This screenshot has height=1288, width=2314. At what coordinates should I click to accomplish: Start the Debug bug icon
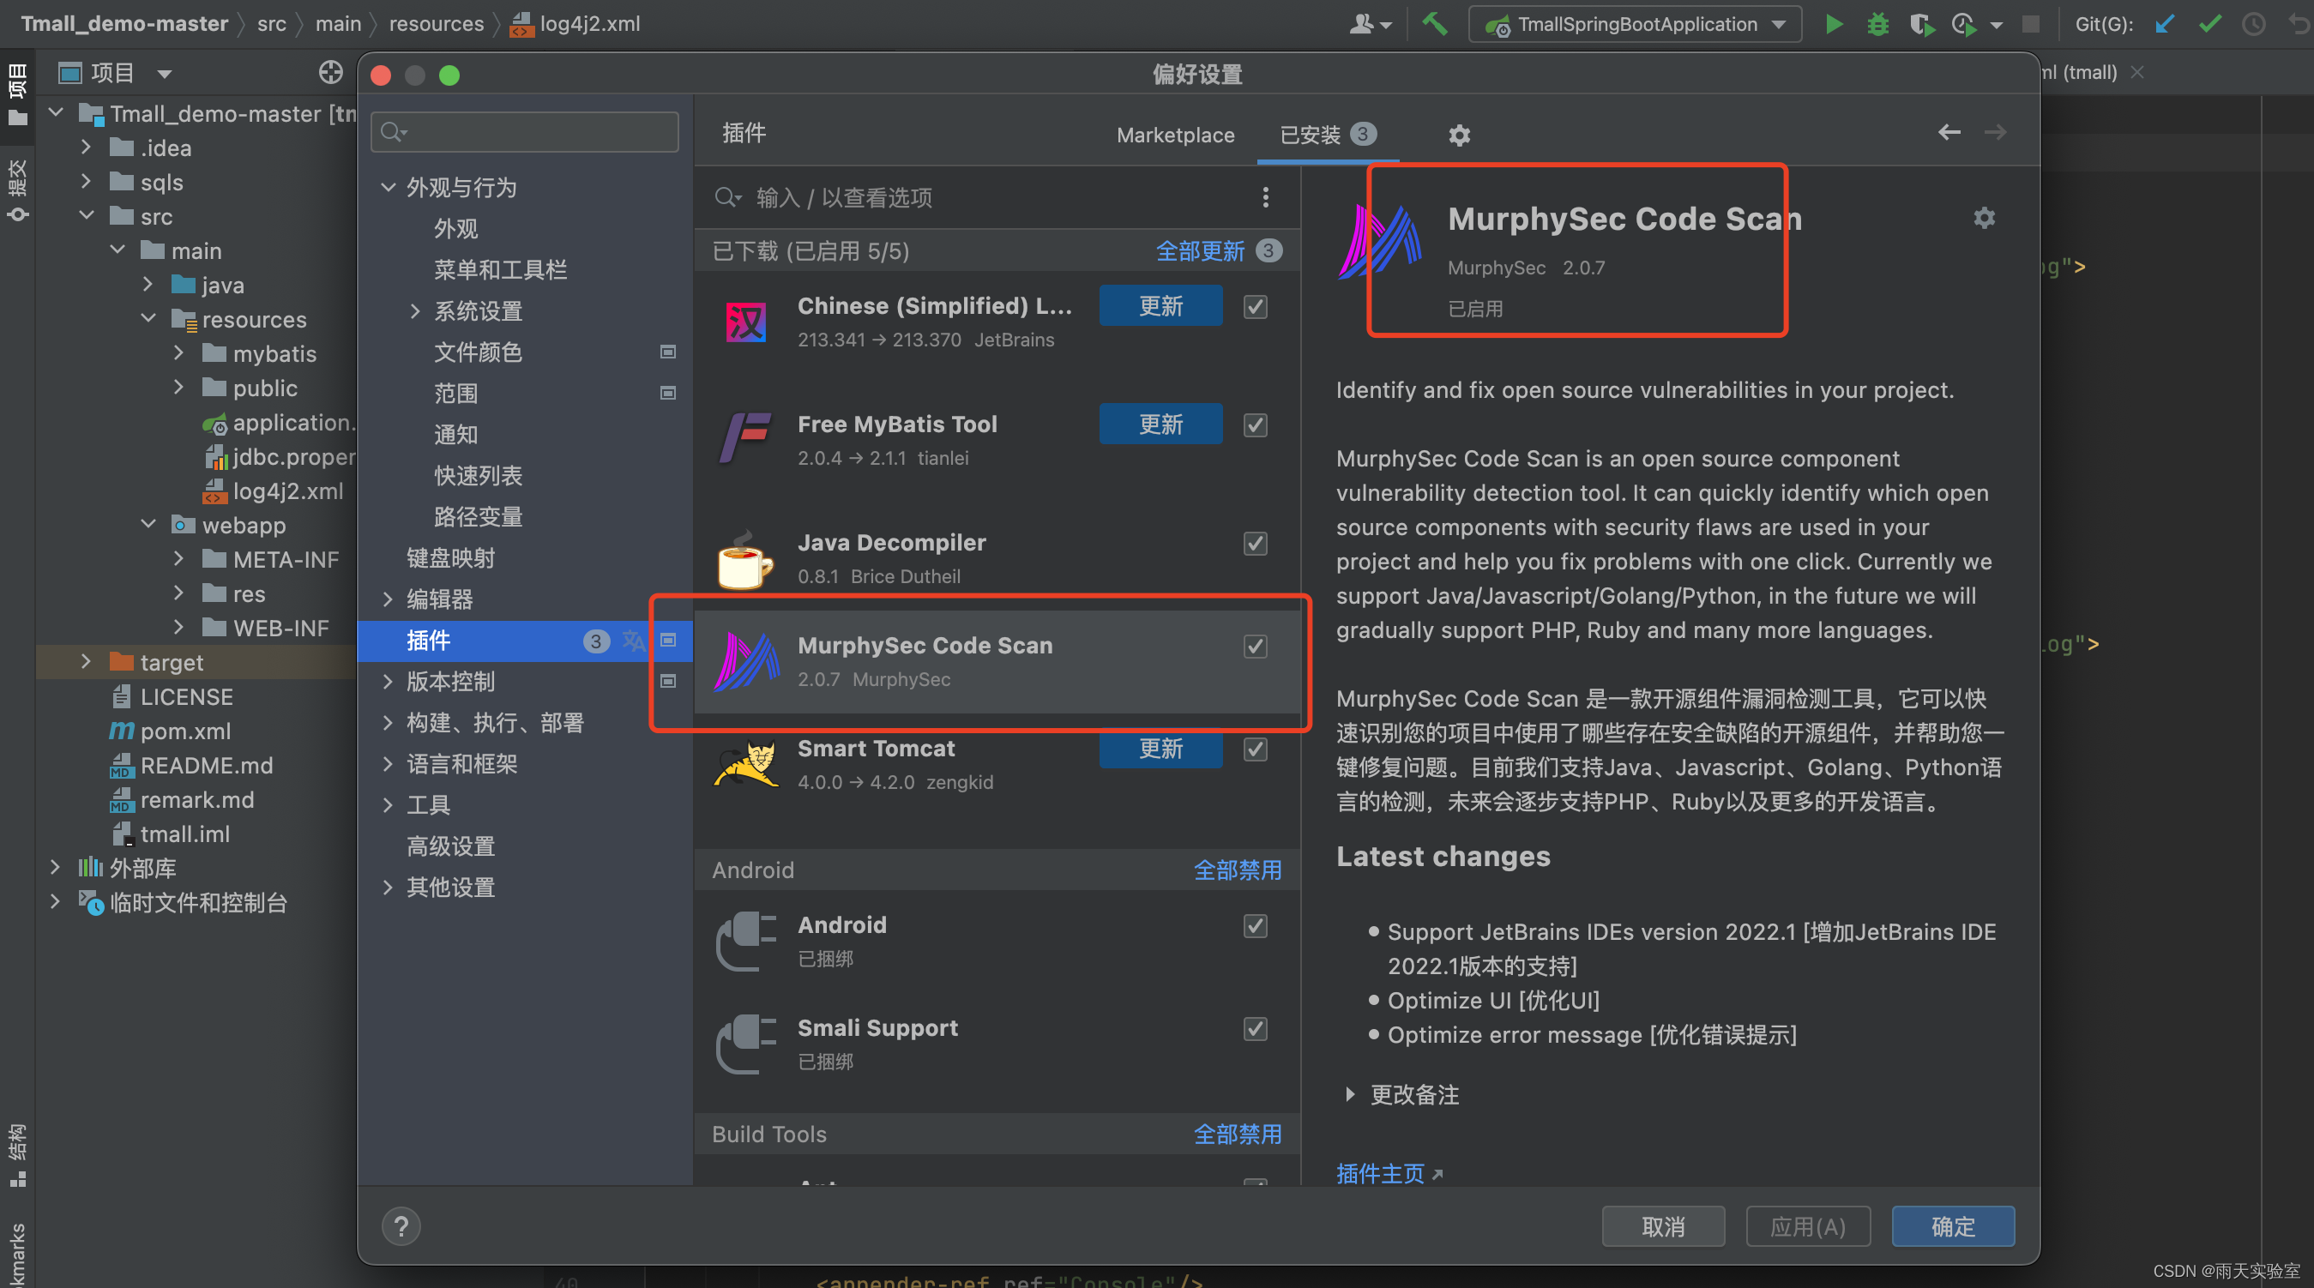[1877, 24]
